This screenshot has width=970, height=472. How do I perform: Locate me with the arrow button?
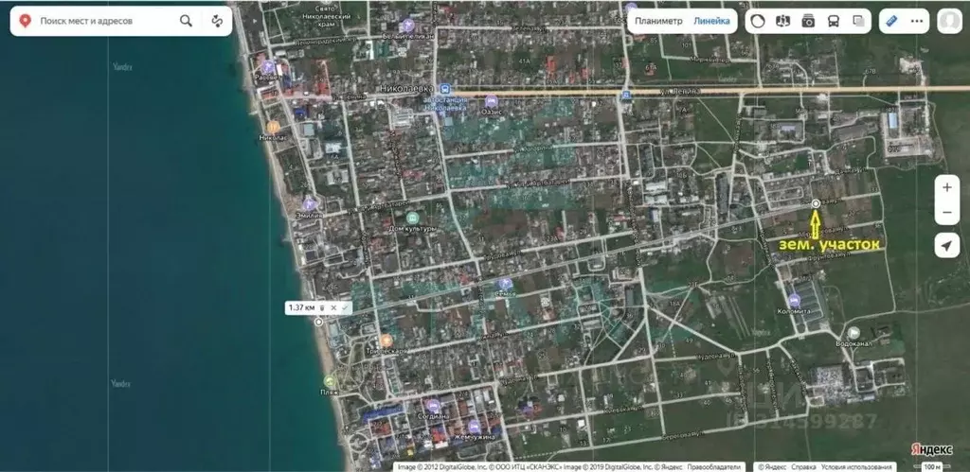coord(947,245)
